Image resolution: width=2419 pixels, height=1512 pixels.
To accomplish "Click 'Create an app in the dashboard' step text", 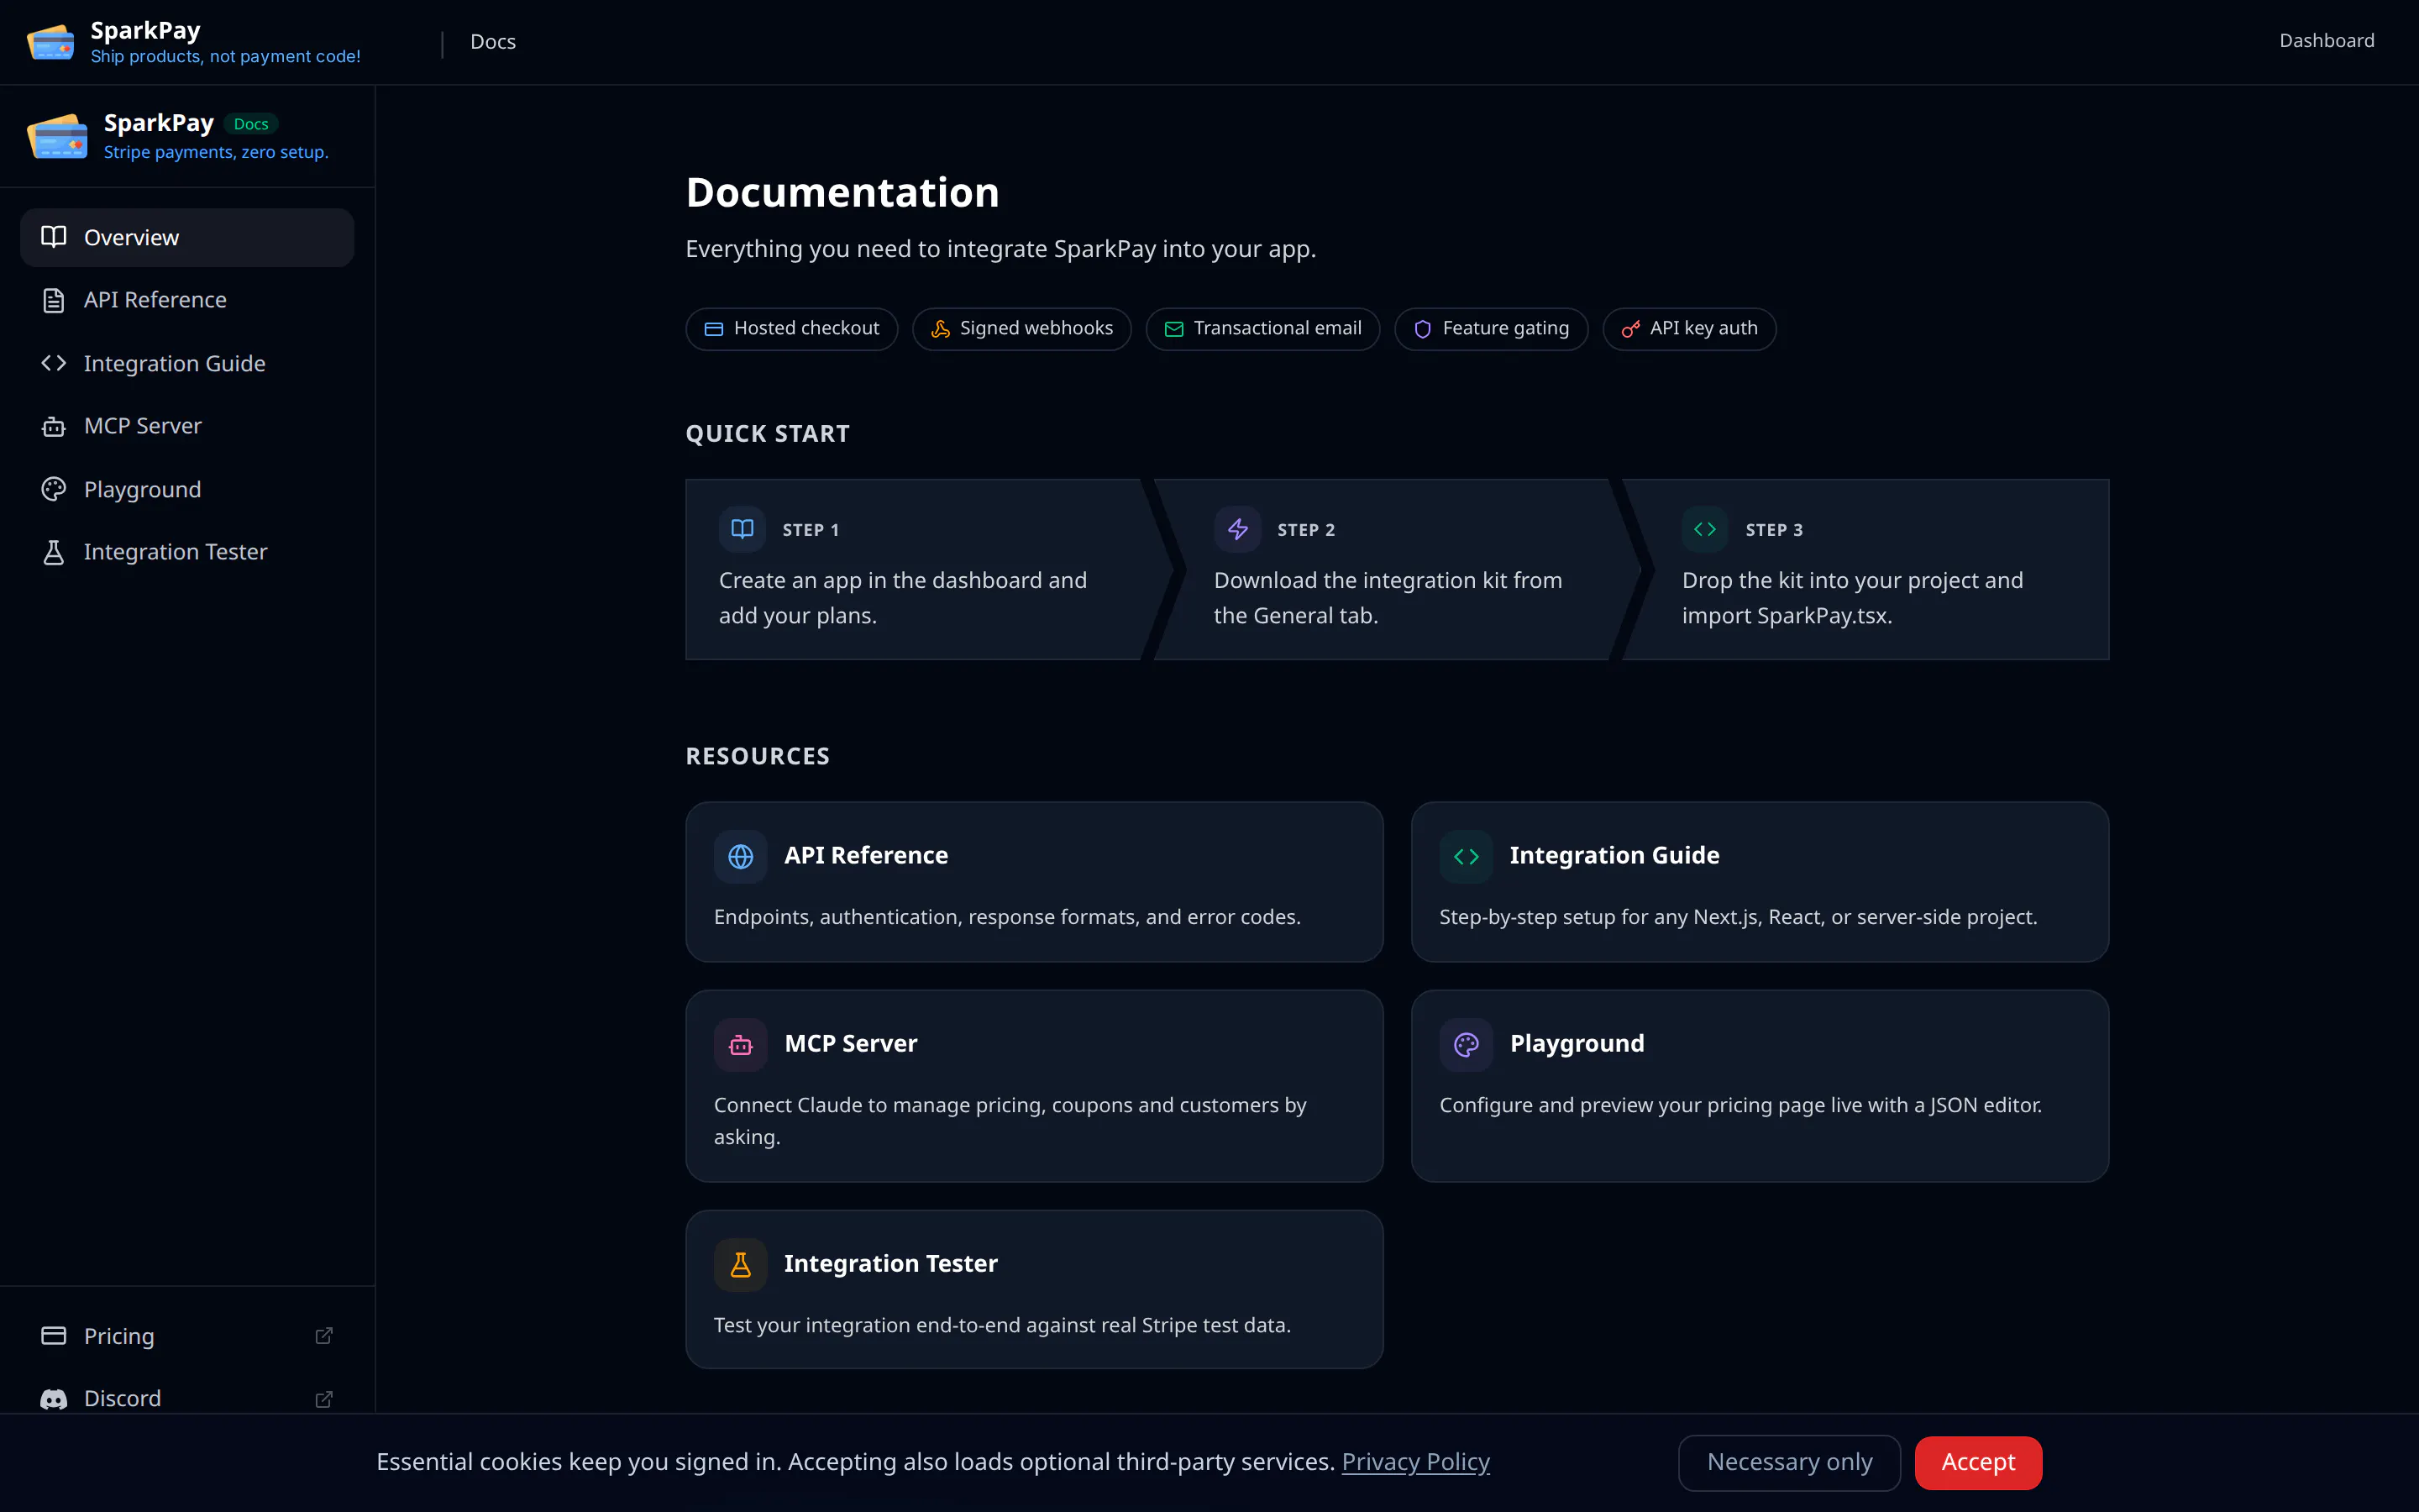I will 903,598.
